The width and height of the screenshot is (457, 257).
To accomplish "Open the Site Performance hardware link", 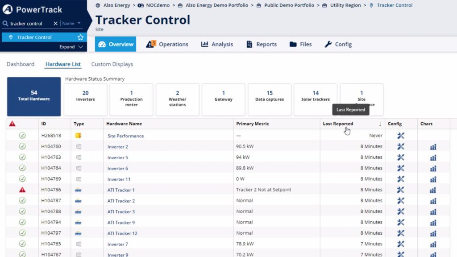I will [x=125, y=136].
